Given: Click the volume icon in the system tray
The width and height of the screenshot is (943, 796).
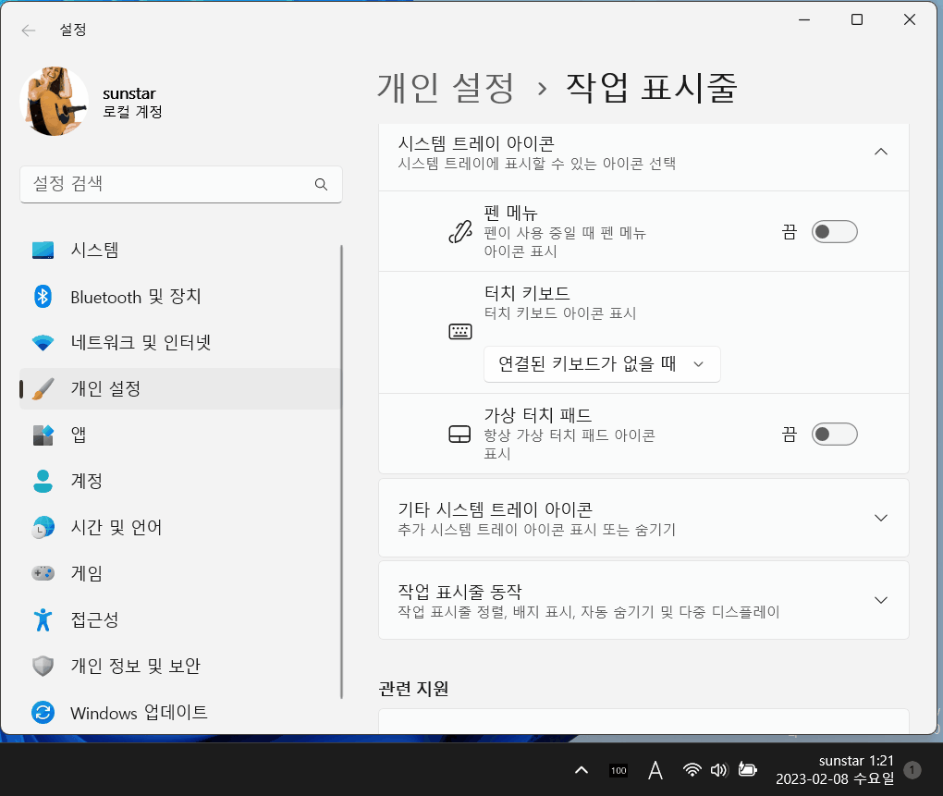Looking at the screenshot, I should [x=719, y=769].
